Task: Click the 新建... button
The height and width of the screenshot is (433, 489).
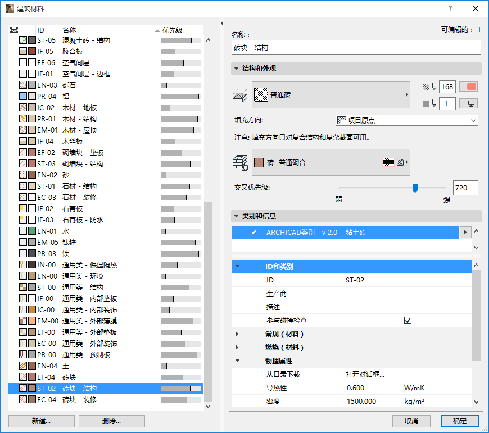Action: pos(42,421)
